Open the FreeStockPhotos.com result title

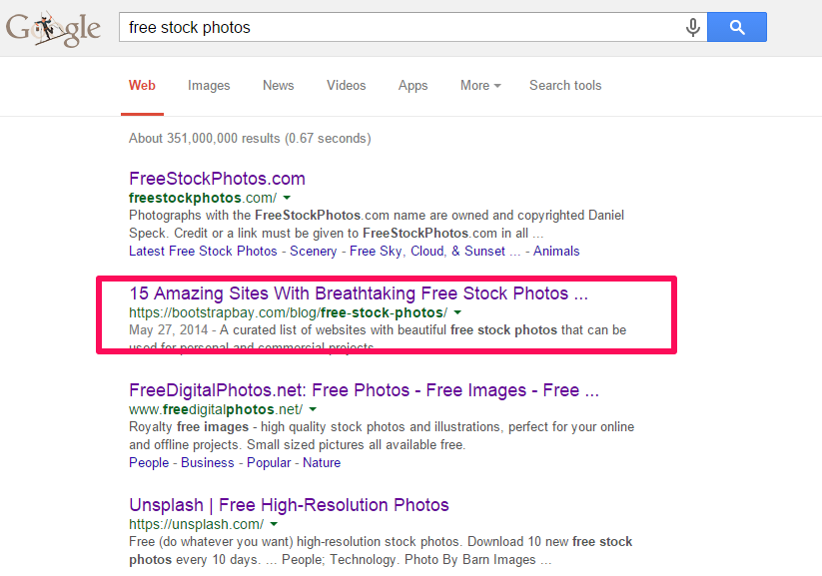[217, 179]
